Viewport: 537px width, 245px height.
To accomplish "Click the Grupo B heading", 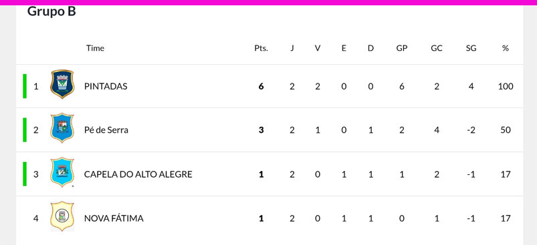I will pyautogui.click(x=51, y=11).
